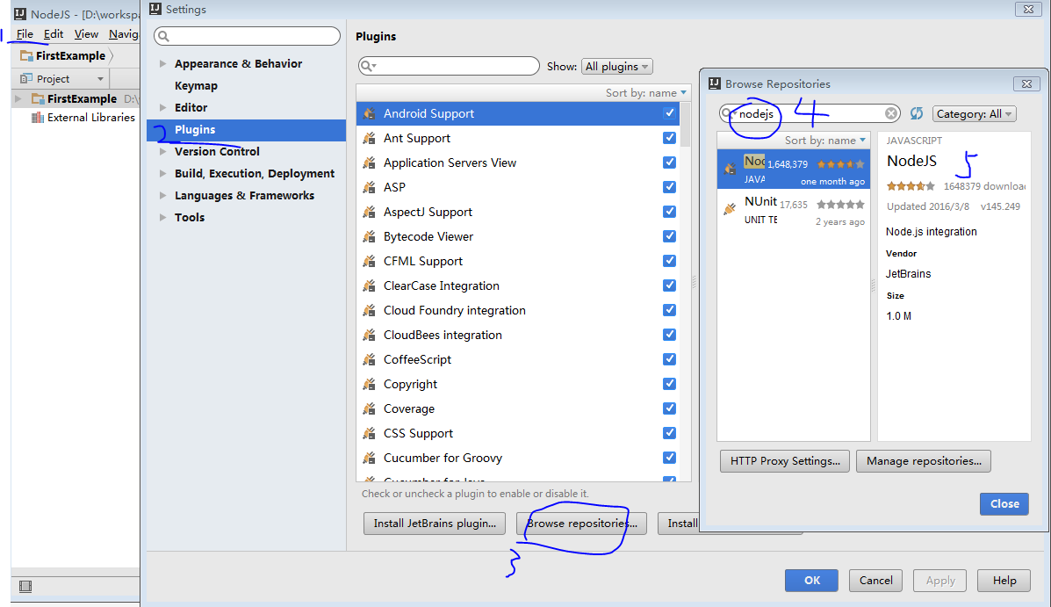Click the CSS Support plugin icon

[x=369, y=433]
